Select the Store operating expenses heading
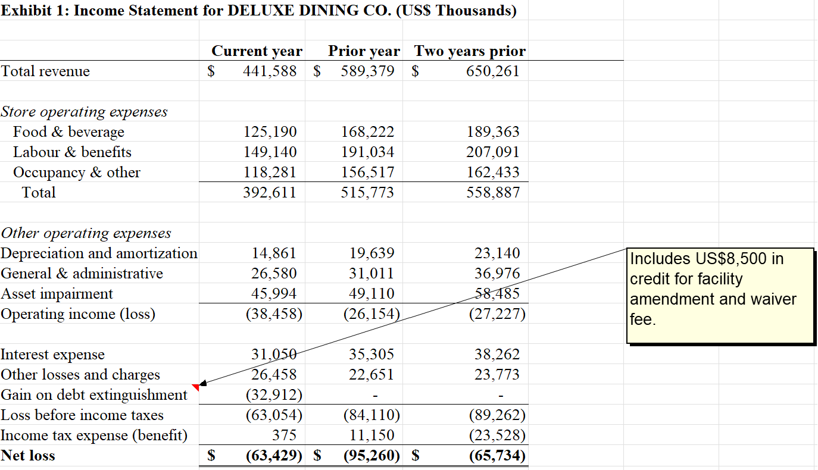Image resolution: width=818 pixels, height=470 pixels. [83, 111]
